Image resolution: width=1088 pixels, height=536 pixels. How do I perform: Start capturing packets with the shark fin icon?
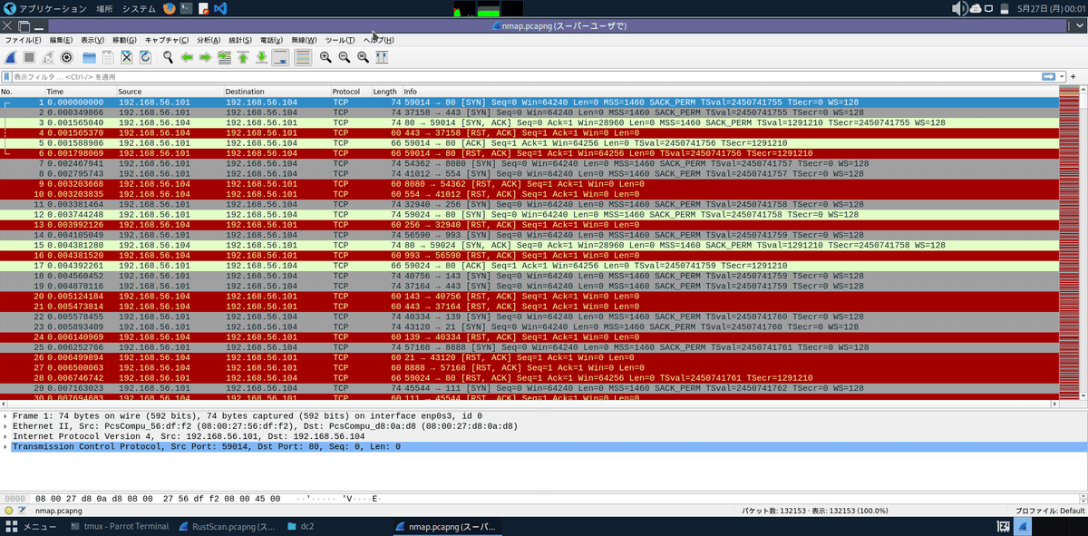tap(11, 57)
